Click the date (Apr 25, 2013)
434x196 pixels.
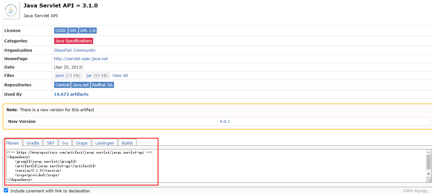pyautogui.click(x=69, y=67)
